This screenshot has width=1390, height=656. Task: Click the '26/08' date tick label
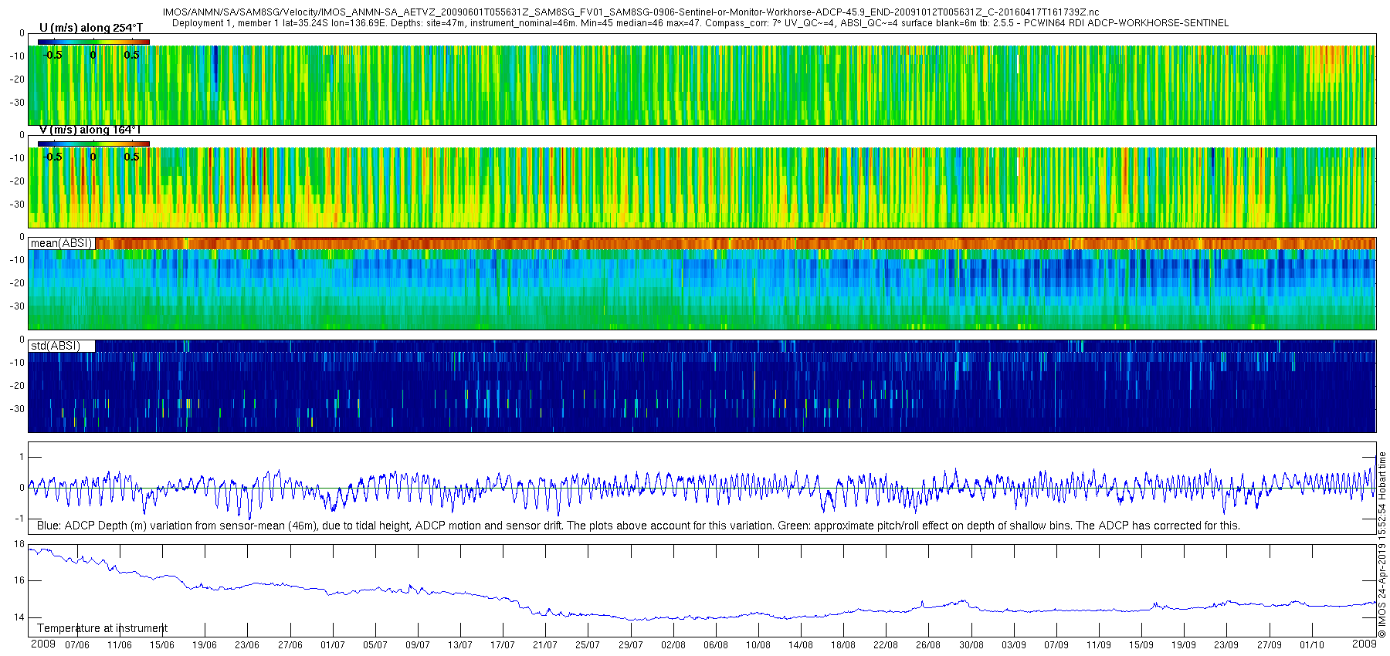[928, 645]
